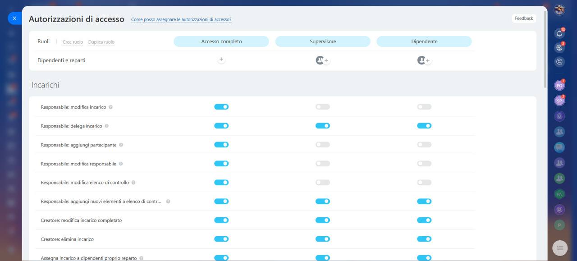Open help link about assigning access permissions
The image size is (577, 261).
tap(181, 20)
